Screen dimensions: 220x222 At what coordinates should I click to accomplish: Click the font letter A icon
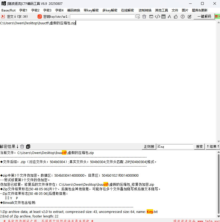click(x=169, y=17)
